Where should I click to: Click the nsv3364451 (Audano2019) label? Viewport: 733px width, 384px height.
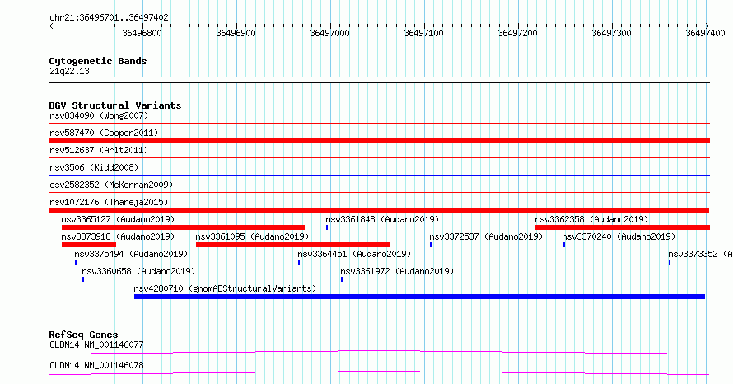(354, 254)
